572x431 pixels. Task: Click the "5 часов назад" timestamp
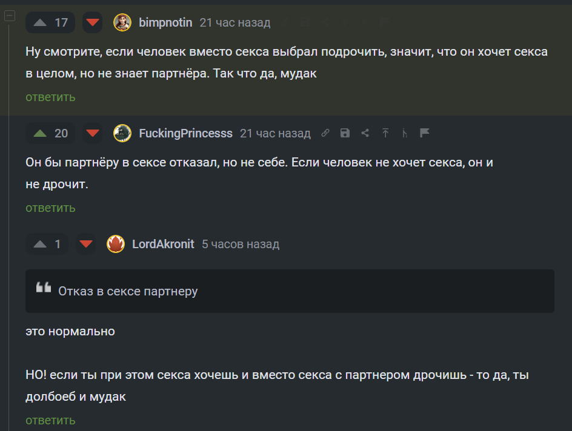(241, 244)
